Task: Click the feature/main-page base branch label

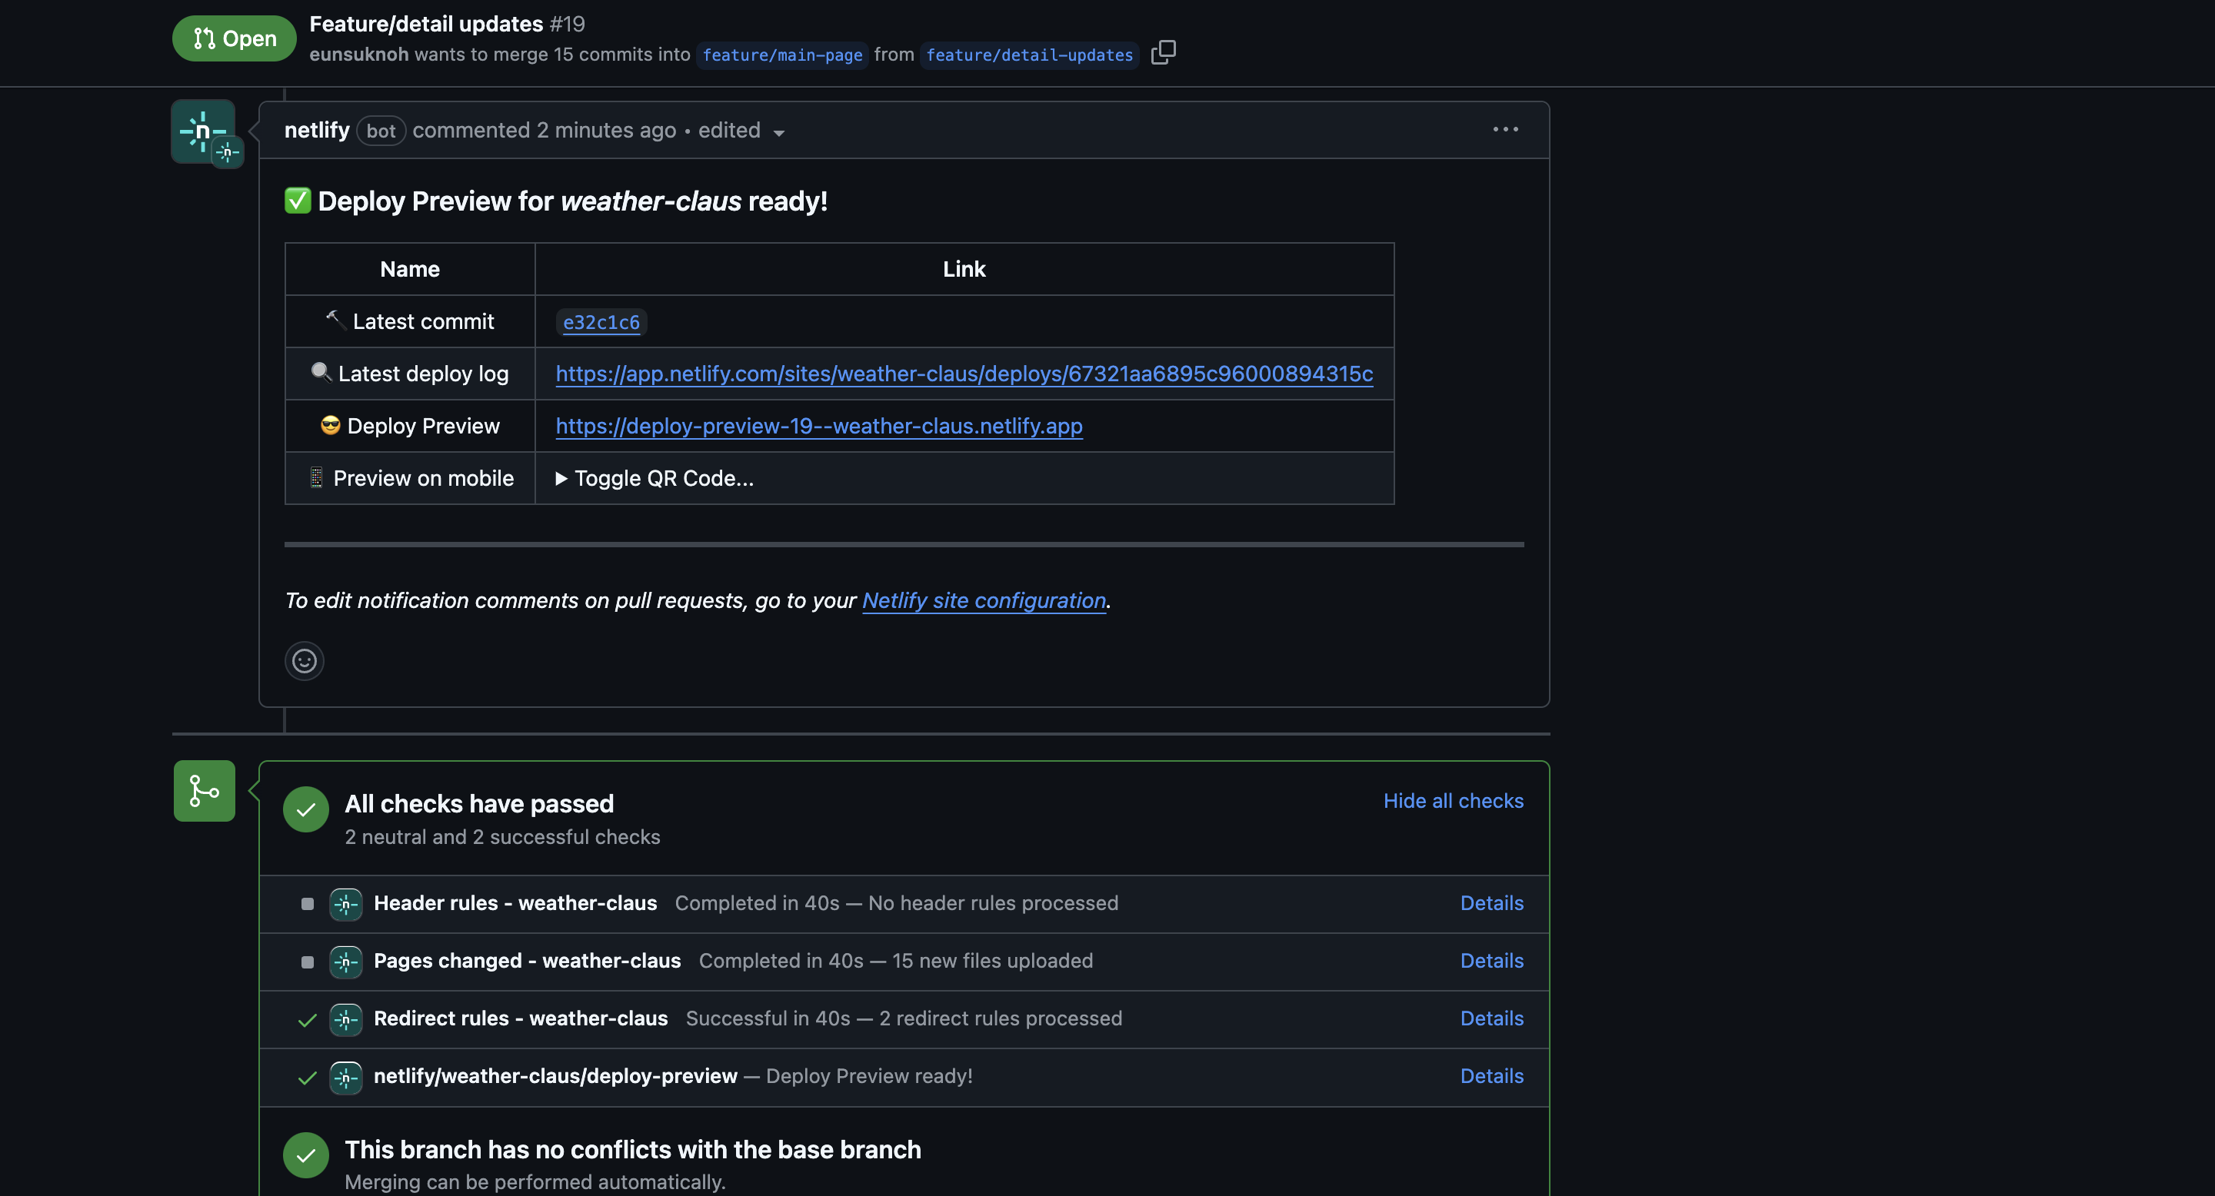Action: (781, 55)
